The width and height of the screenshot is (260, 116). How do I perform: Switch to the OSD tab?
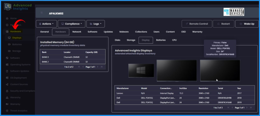tap(183, 32)
